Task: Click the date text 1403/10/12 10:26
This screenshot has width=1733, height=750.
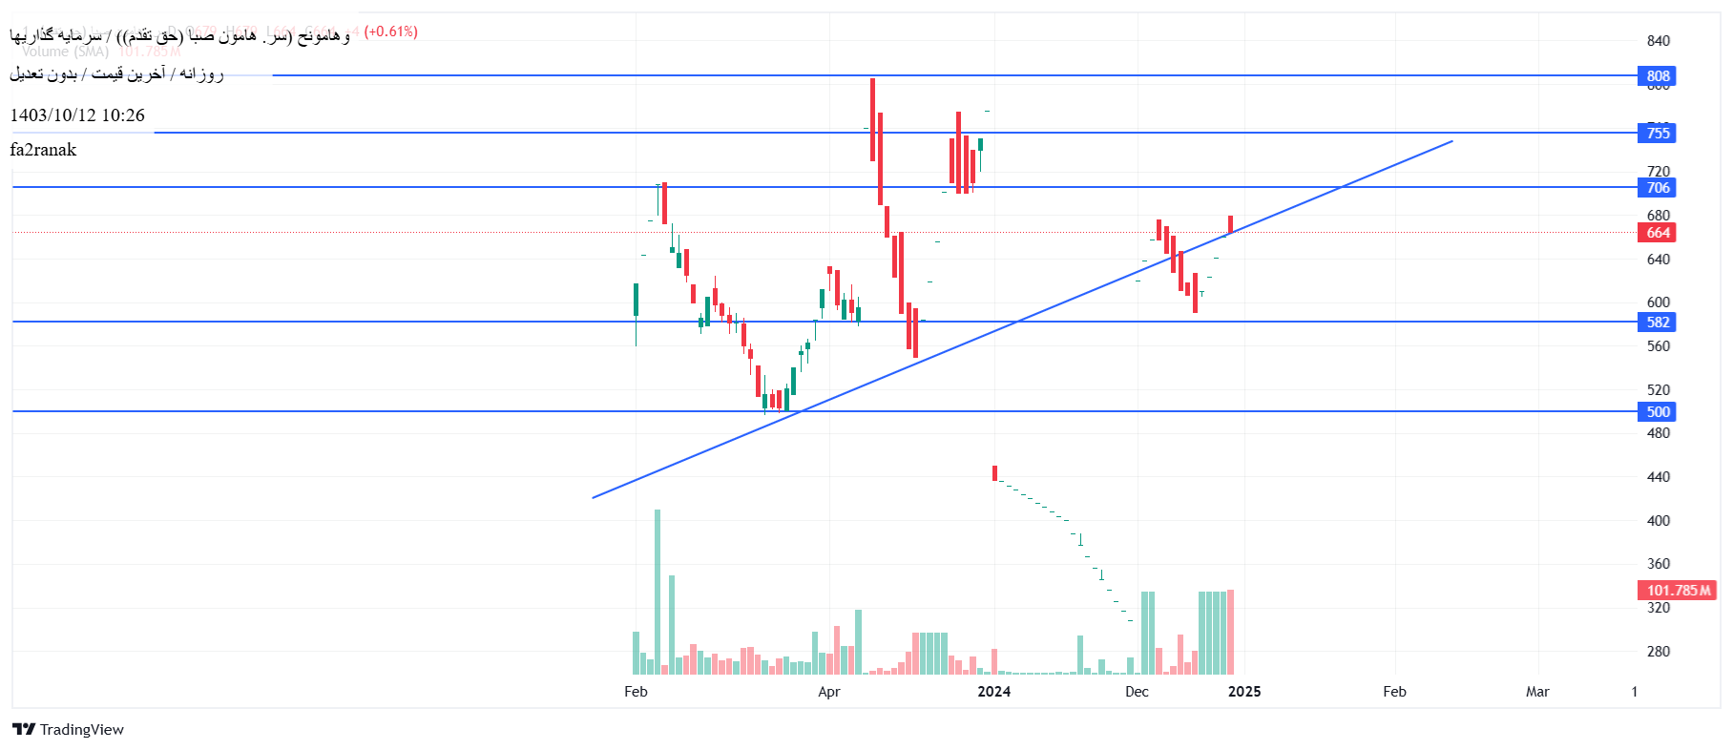Action: pos(77,115)
